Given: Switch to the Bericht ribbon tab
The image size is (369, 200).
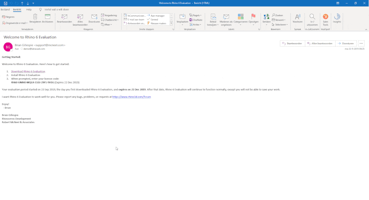Looking at the screenshot, I should [17, 9].
